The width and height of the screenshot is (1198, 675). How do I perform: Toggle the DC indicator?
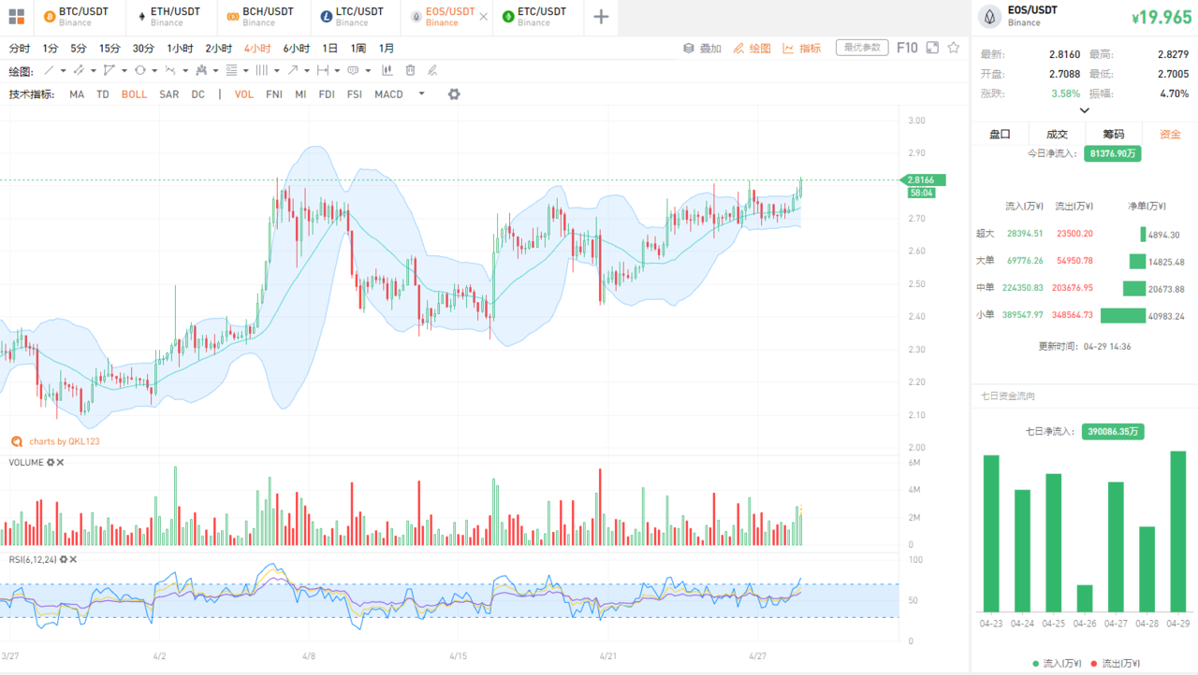[x=198, y=94]
